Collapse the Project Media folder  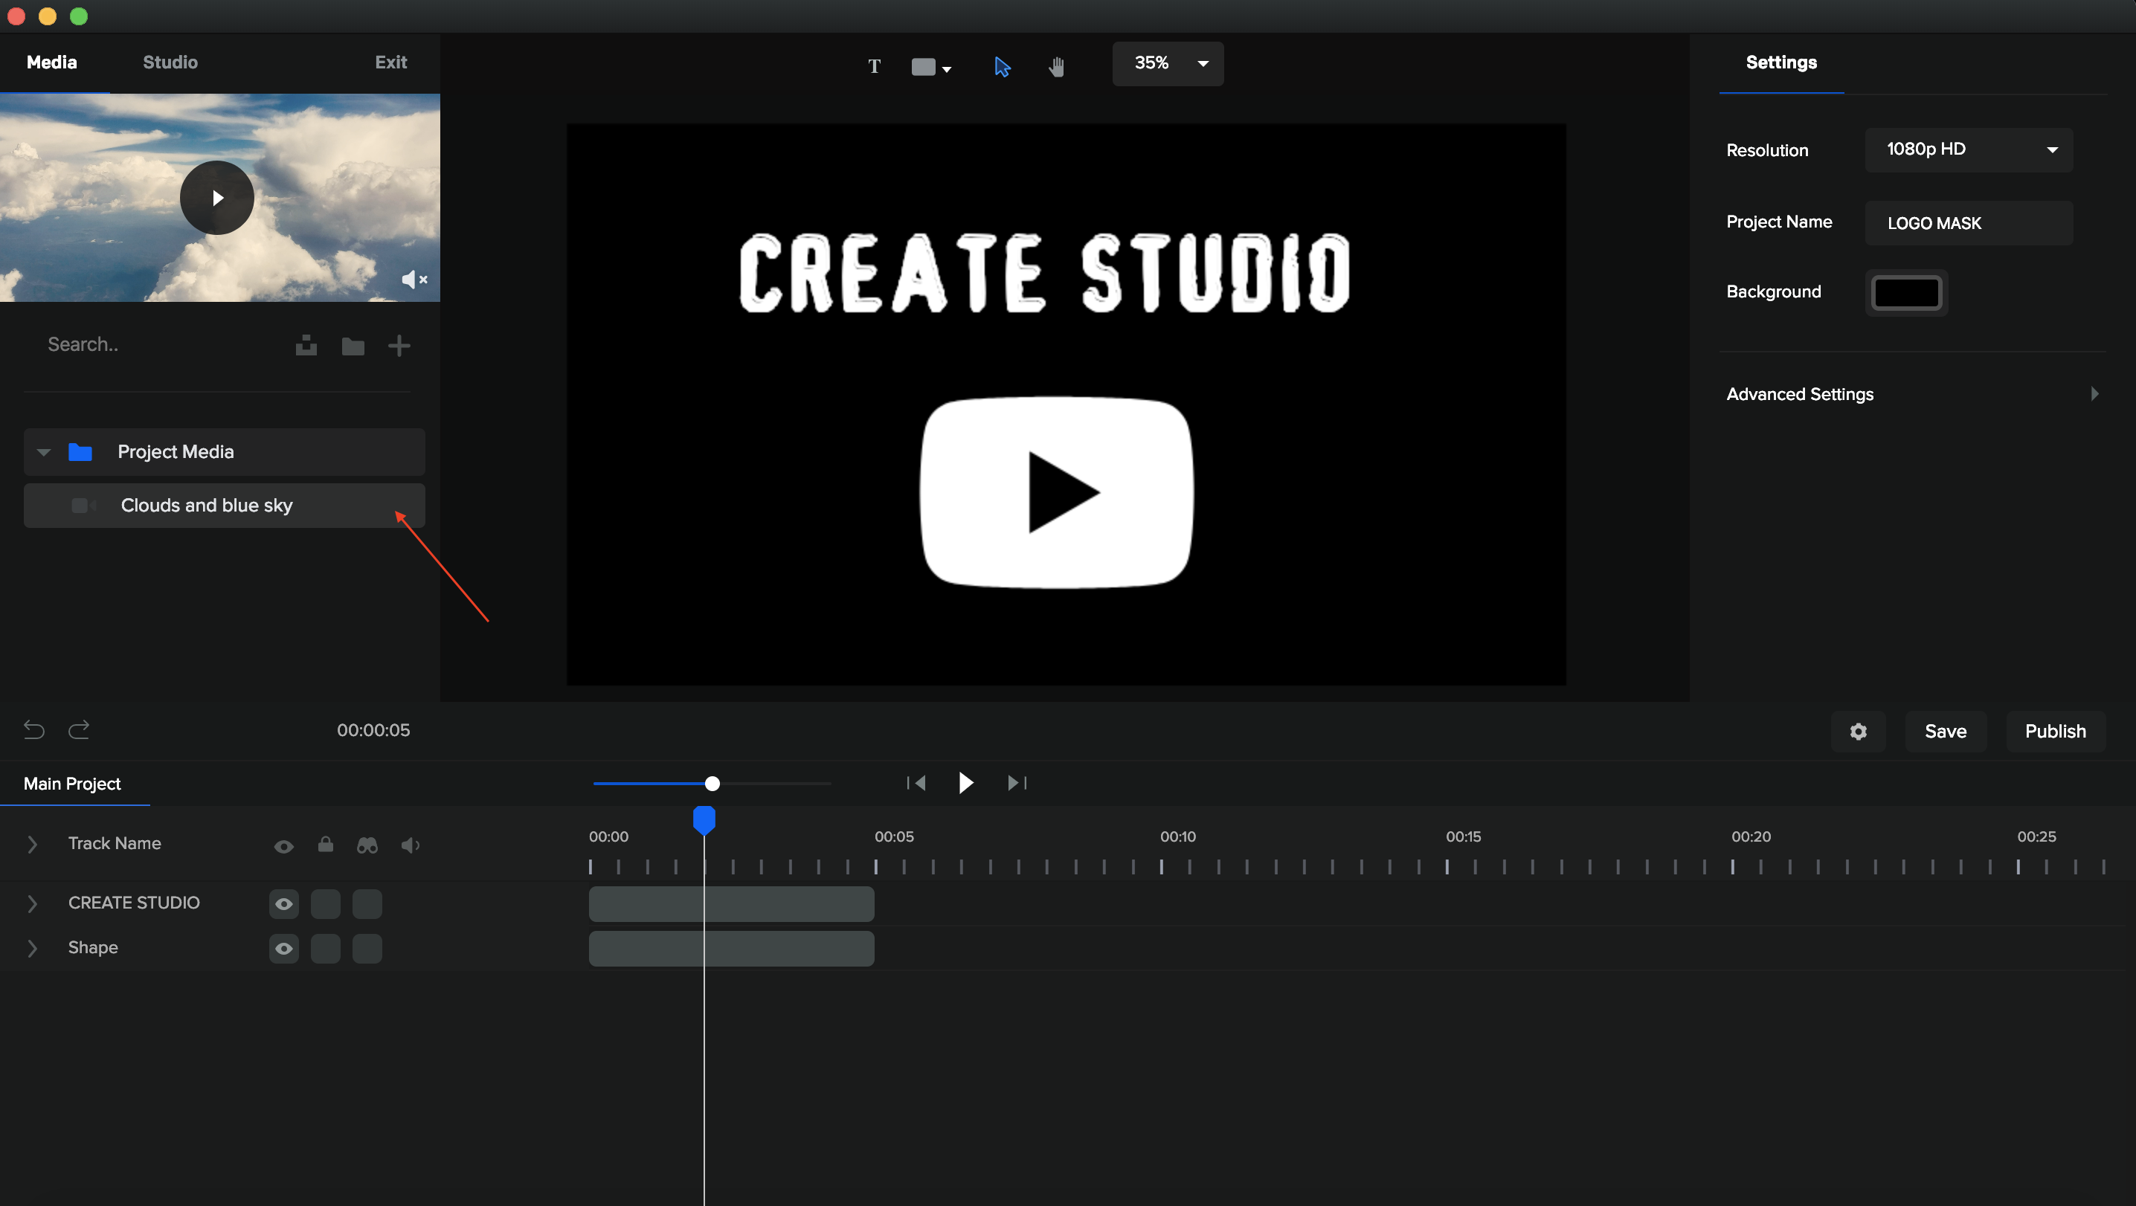pyautogui.click(x=44, y=452)
